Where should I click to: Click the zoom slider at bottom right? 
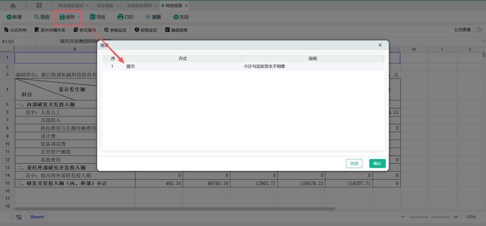click(x=430, y=217)
